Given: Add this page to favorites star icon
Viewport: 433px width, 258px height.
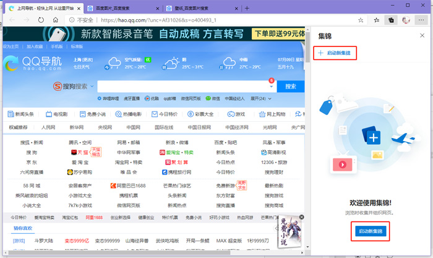Looking at the screenshot, I should click(361, 20).
